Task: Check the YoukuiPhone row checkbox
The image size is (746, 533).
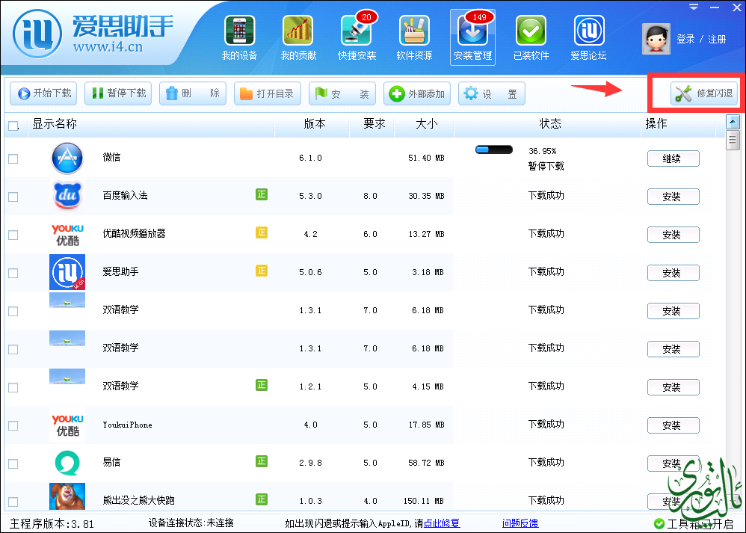Action: [13, 425]
